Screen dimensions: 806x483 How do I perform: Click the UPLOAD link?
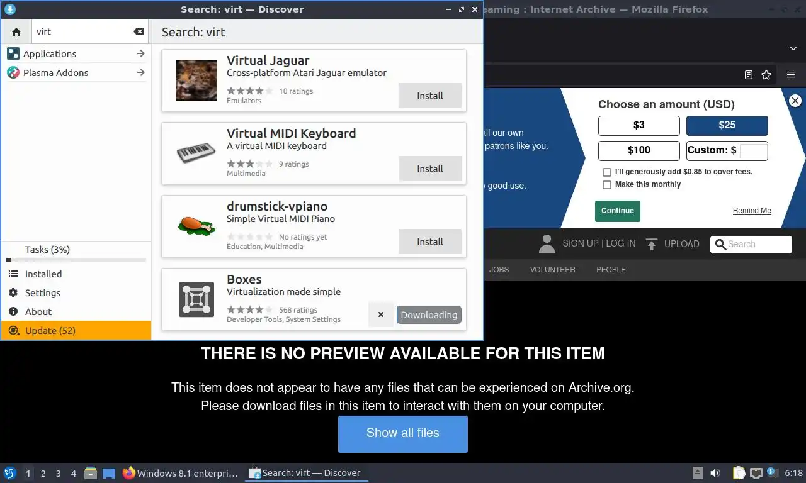[682, 244]
